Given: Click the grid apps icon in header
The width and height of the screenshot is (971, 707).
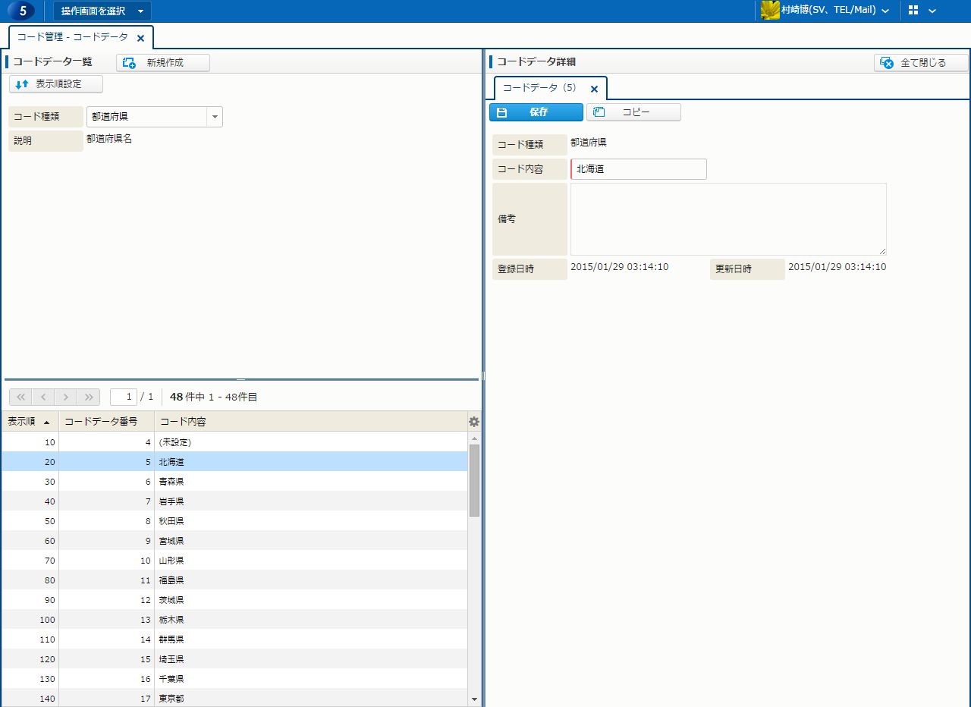Looking at the screenshot, I should (913, 11).
